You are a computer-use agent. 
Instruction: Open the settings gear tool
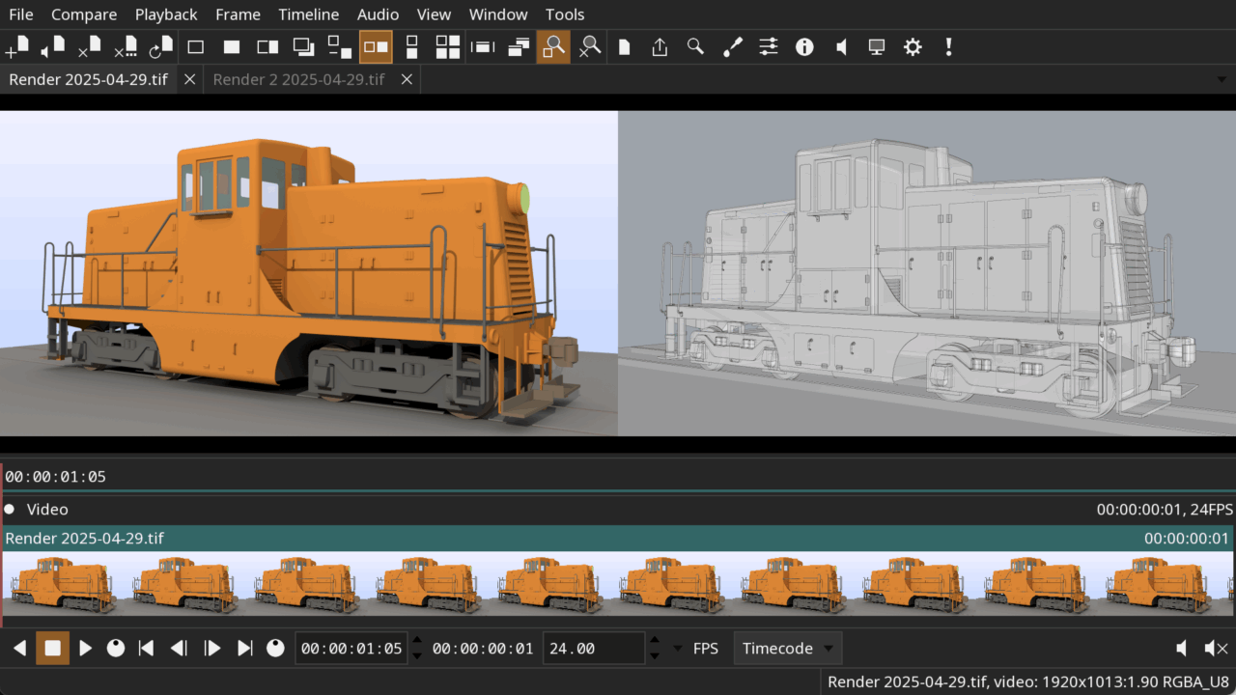(x=913, y=46)
